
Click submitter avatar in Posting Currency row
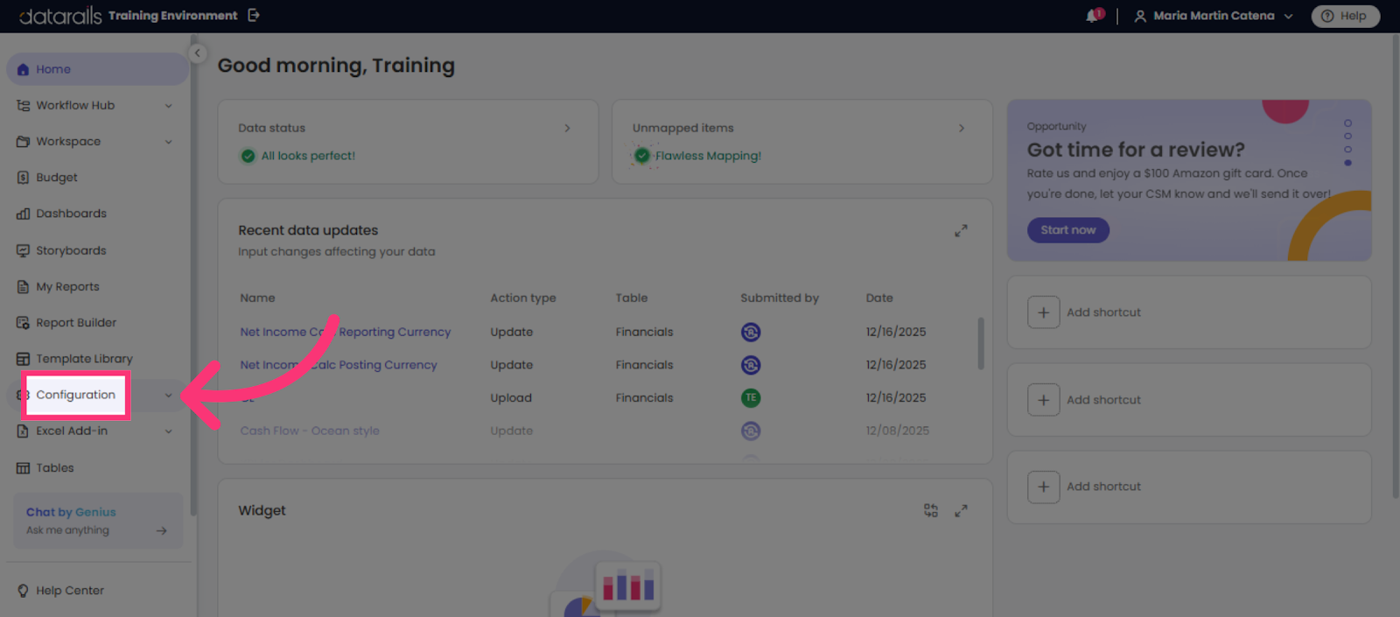pyautogui.click(x=751, y=365)
